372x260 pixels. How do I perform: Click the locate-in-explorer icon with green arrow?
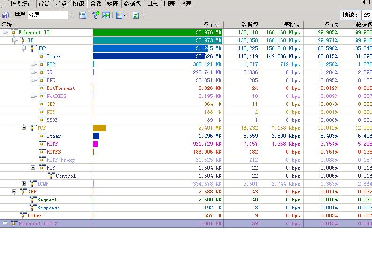(x=106, y=15)
